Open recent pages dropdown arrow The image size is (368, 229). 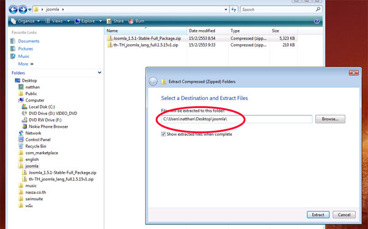point(30,10)
